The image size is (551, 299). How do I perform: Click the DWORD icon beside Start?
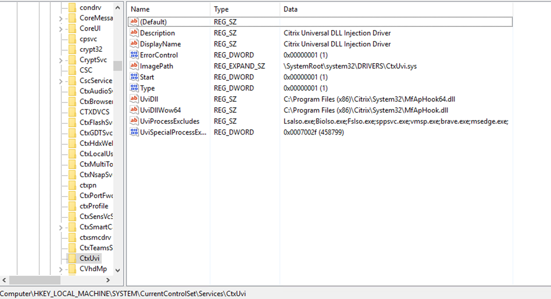pos(134,77)
